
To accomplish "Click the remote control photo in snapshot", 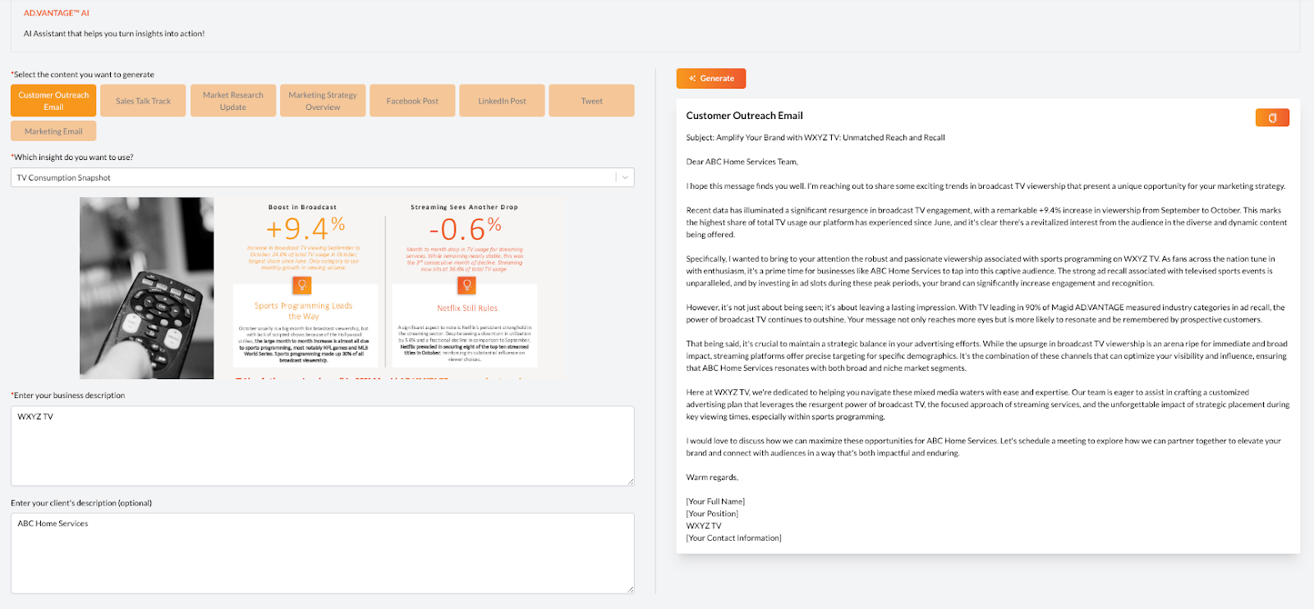I will click(x=147, y=288).
